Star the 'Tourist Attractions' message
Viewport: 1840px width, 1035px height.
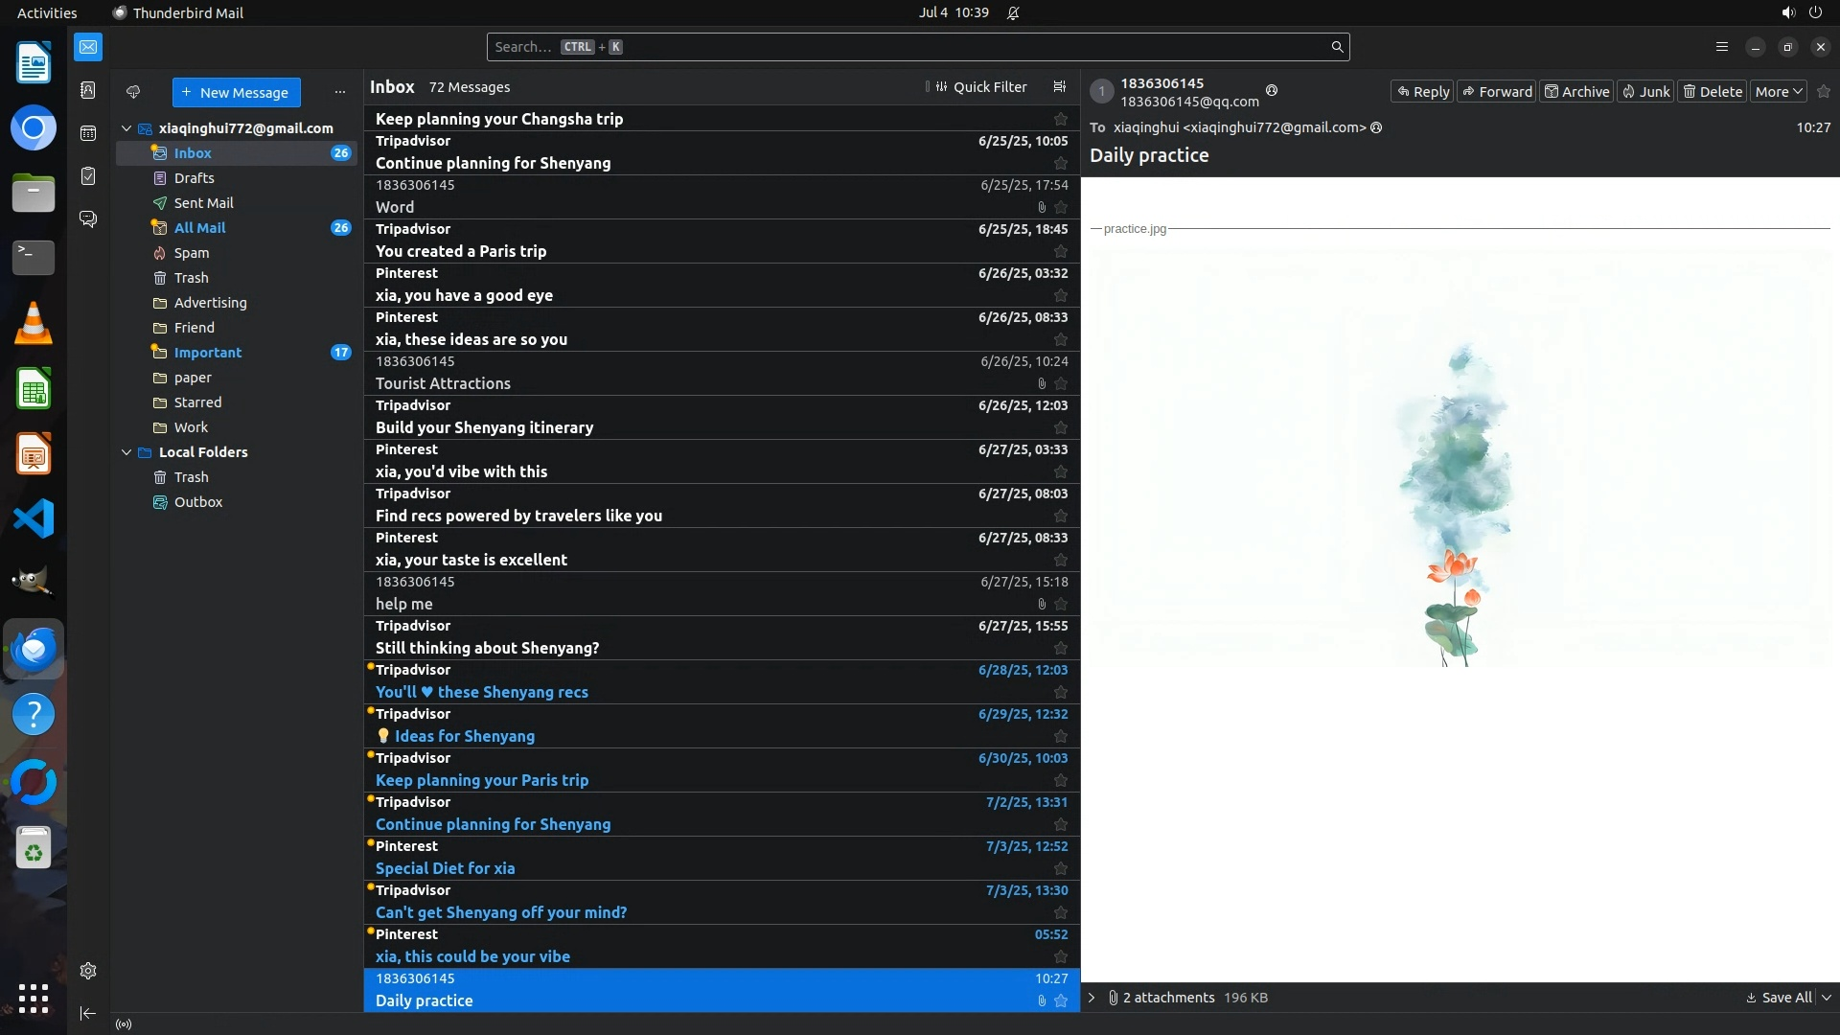[x=1061, y=383]
